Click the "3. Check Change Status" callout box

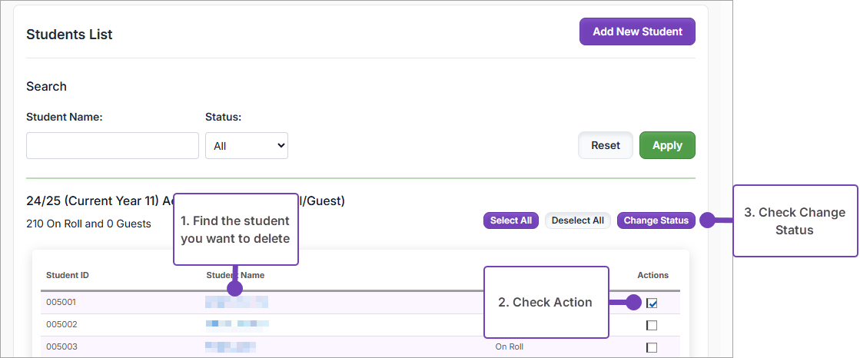click(795, 221)
